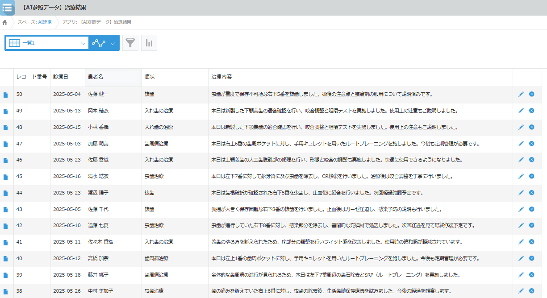Edit record 49 with pencil icon

point(521,111)
